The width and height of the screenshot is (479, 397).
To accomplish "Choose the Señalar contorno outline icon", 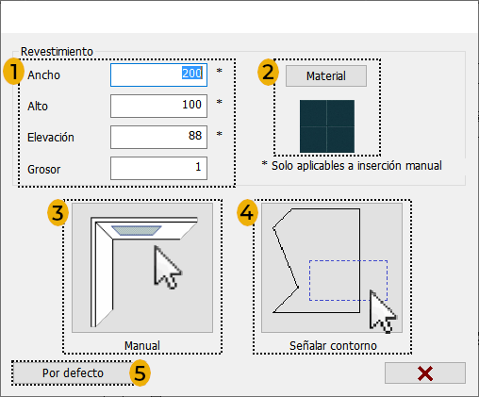I will click(x=332, y=268).
